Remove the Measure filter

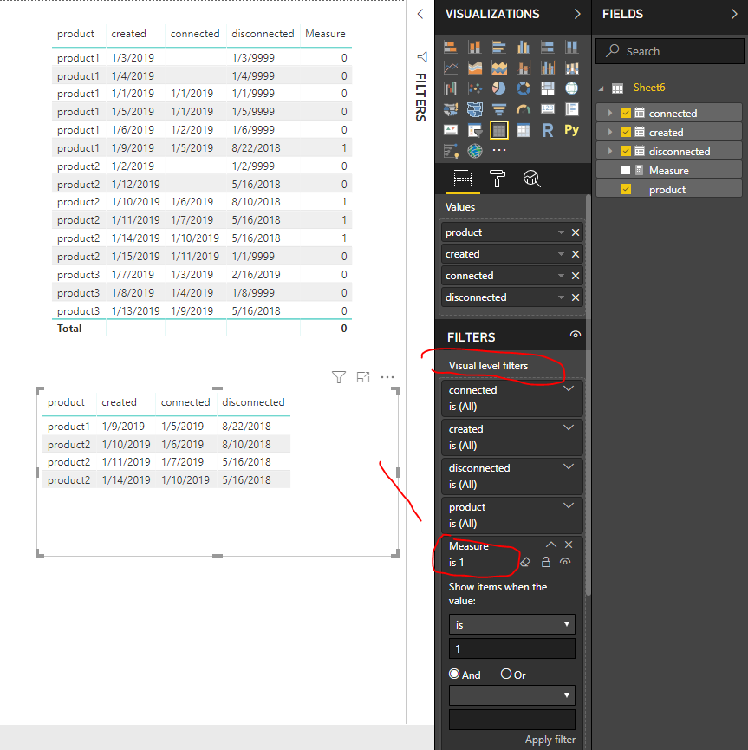569,545
